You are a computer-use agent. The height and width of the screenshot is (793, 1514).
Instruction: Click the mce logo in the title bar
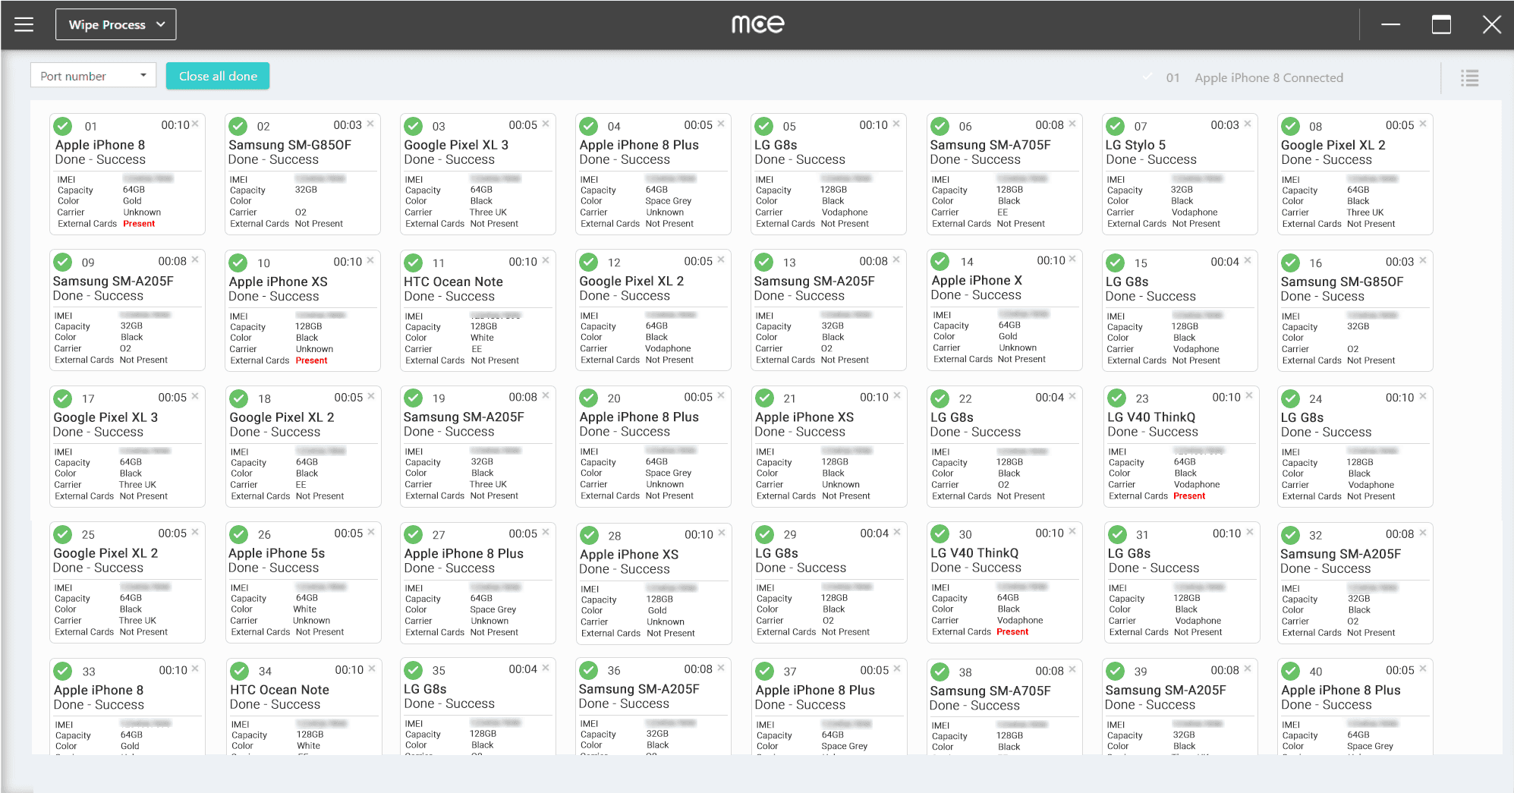point(757,24)
